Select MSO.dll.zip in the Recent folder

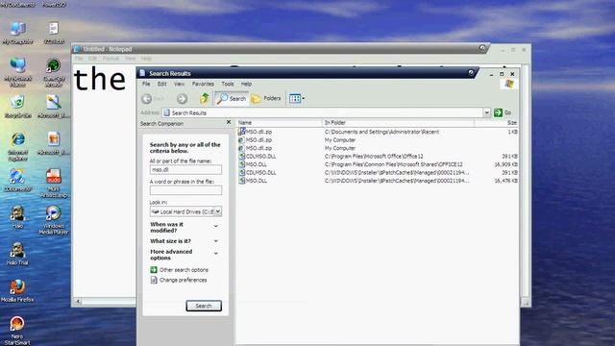pyautogui.click(x=258, y=132)
